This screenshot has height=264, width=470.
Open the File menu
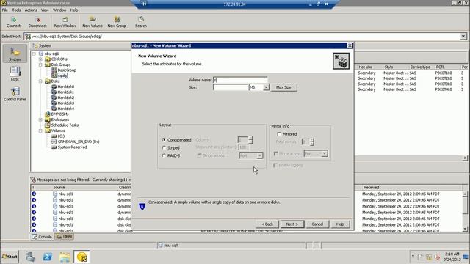coord(5,10)
